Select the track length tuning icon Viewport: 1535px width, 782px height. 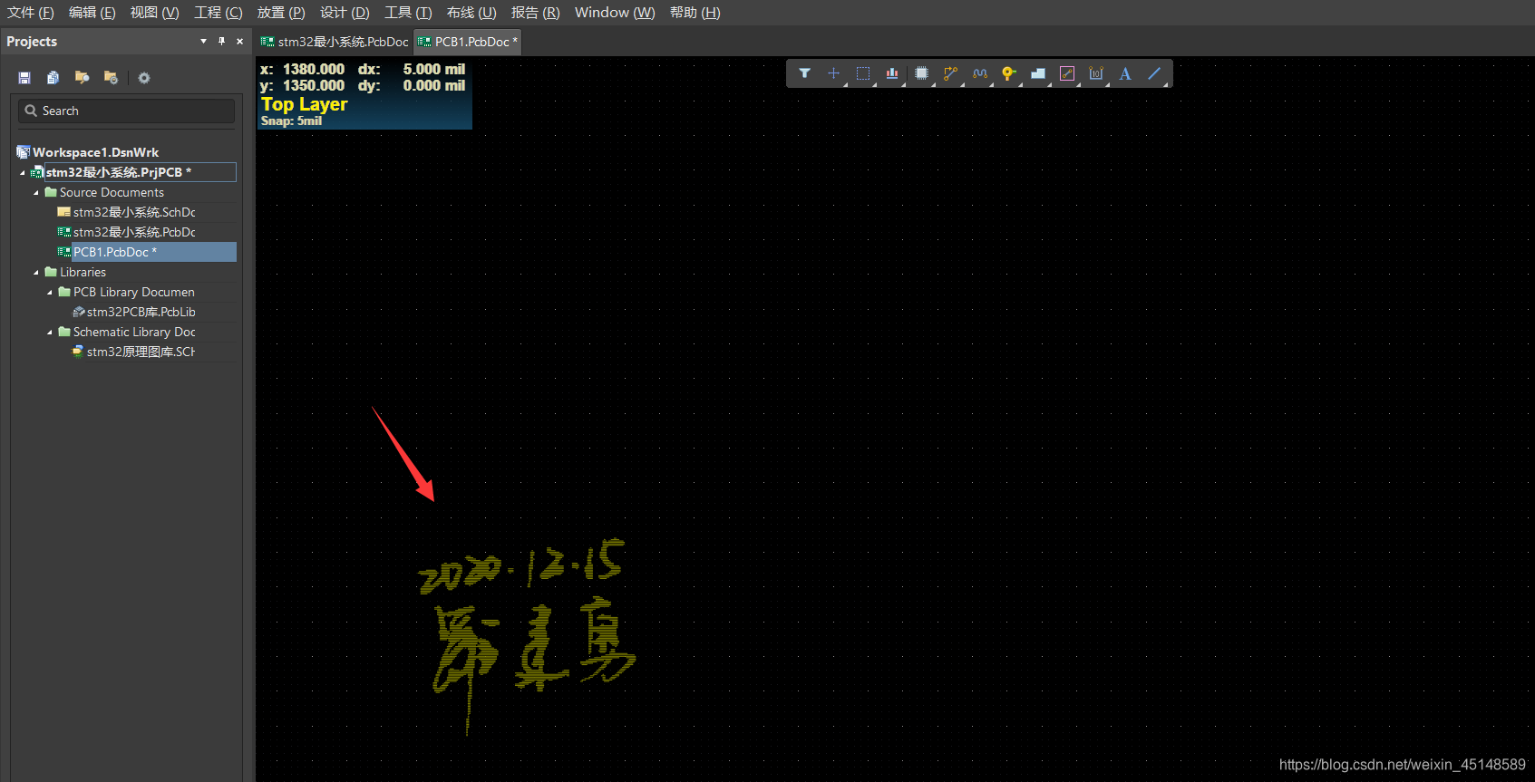coord(980,73)
